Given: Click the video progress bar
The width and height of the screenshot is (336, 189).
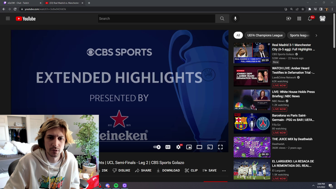Looking at the screenshot, I should (x=162, y=141).
